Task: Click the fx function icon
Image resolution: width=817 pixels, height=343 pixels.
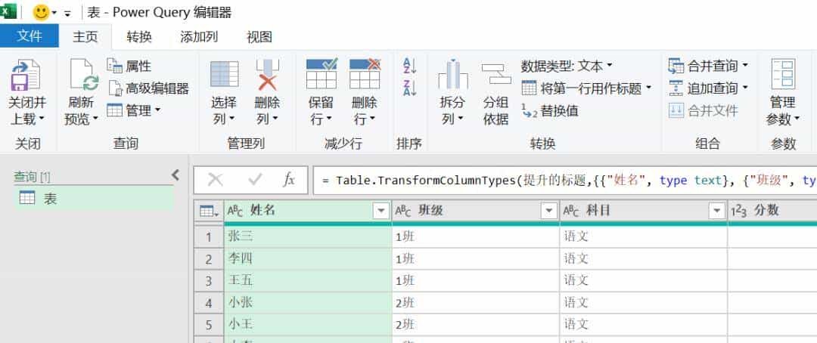Action: point(289,180)
